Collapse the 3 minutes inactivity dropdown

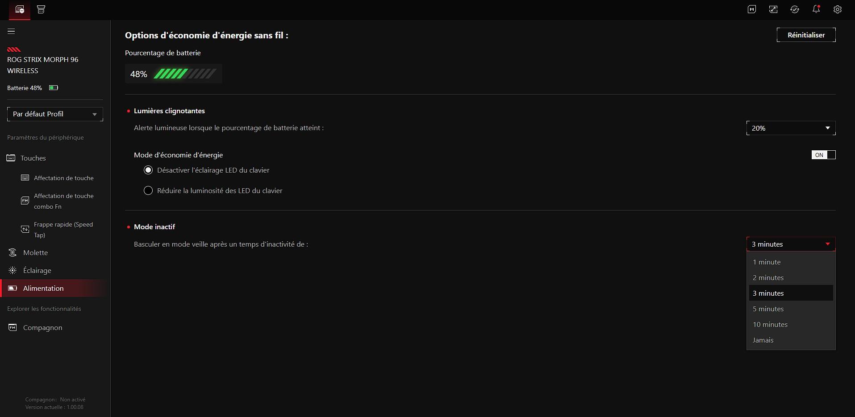[x=791, y=244]
